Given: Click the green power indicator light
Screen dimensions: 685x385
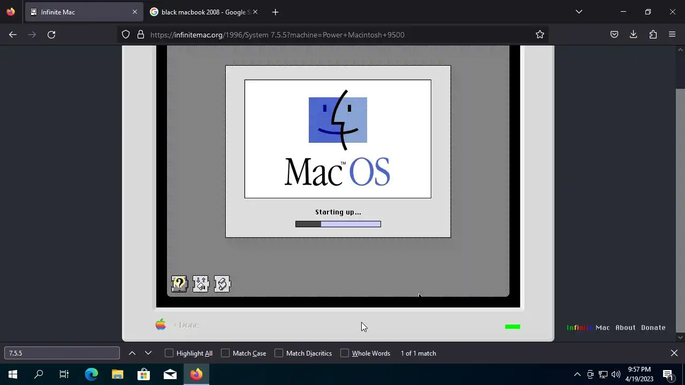Looking at the screenshot, I should pyautogui.click(x=513, y=326).
